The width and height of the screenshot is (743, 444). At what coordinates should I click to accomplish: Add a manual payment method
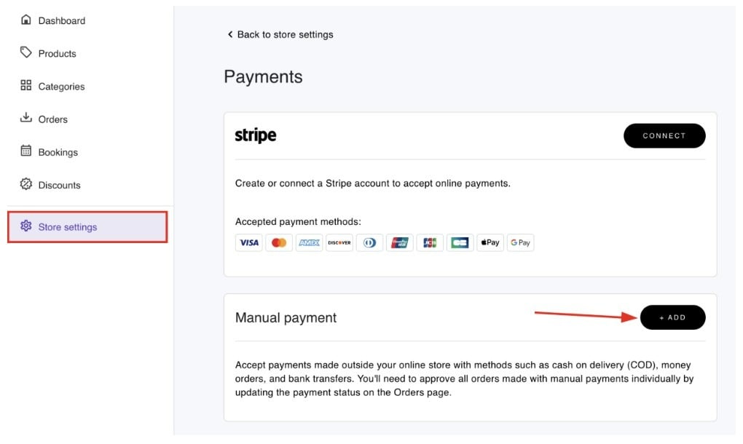tap(672, 317)
